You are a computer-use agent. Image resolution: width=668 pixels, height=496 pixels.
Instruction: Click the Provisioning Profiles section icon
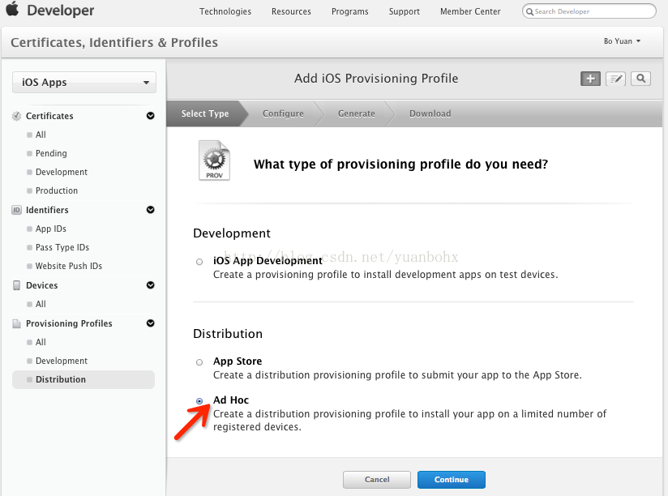point(17,323)
